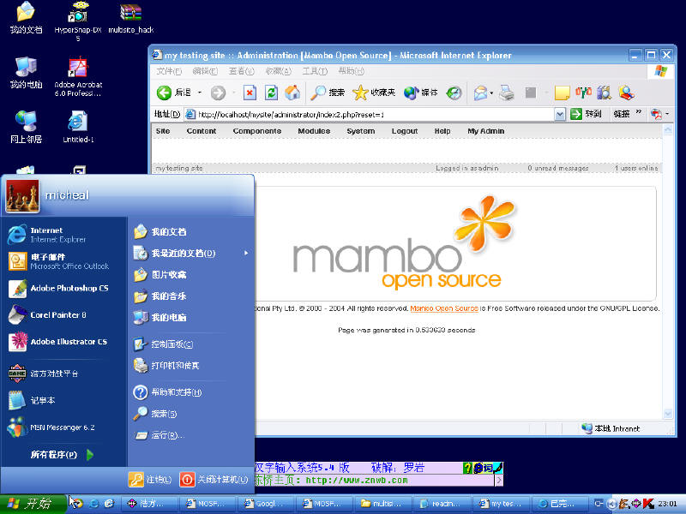Refresh the page using green arrows icon

click(271, 93)
